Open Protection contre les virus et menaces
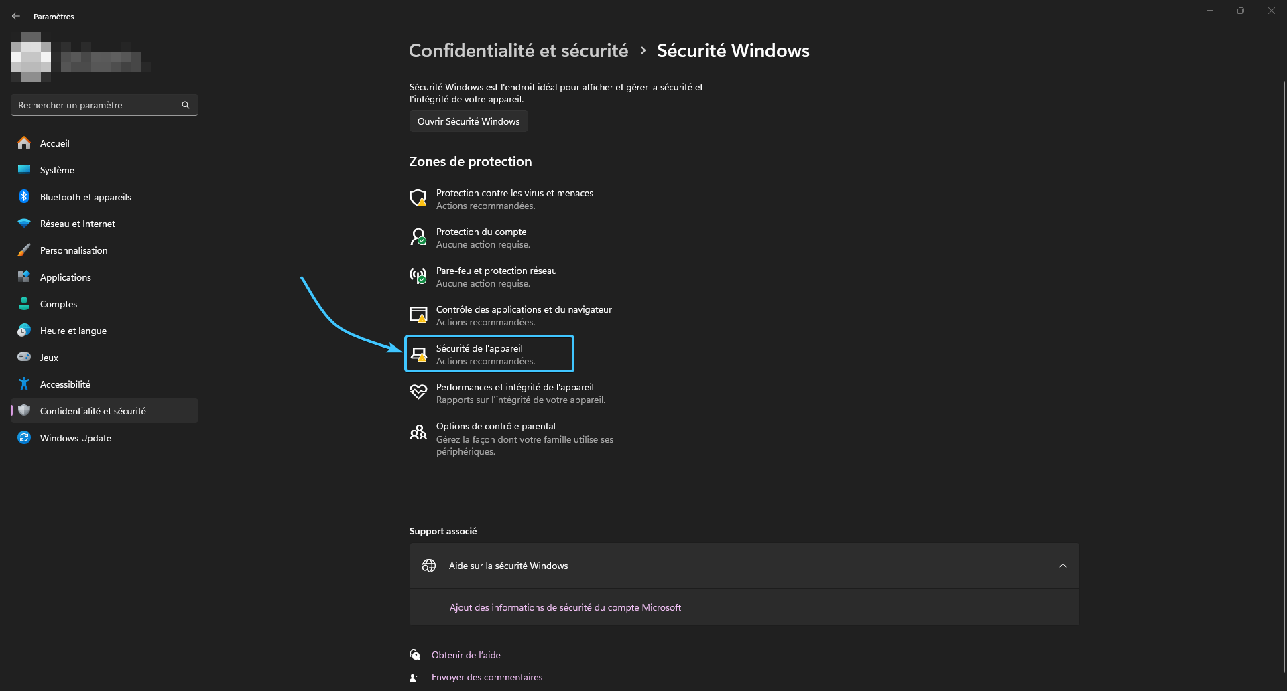The width and height of the screenshot is (1287, 691). pos(503,199)
